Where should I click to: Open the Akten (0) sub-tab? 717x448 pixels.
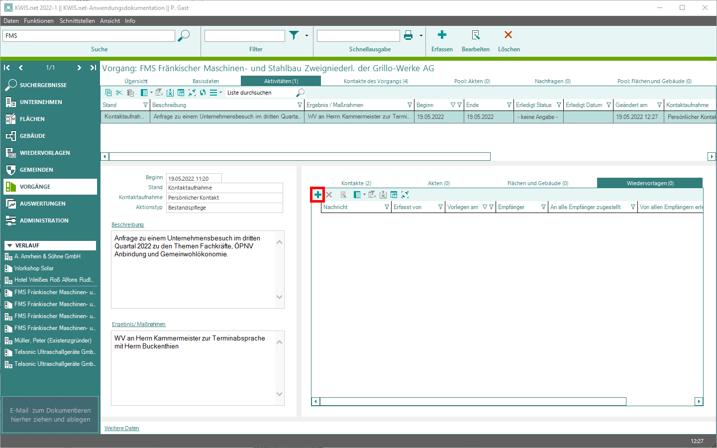coord(439,183)
